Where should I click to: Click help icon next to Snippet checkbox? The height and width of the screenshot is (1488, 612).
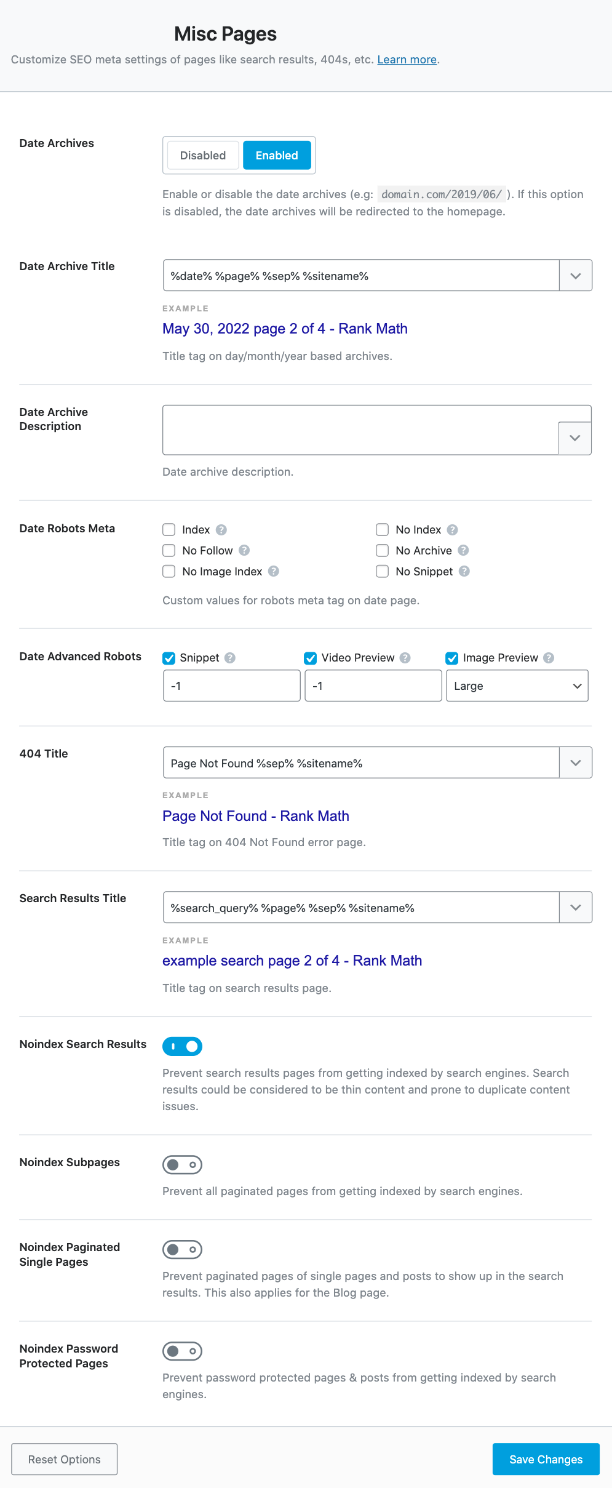(x=229, y=657)
